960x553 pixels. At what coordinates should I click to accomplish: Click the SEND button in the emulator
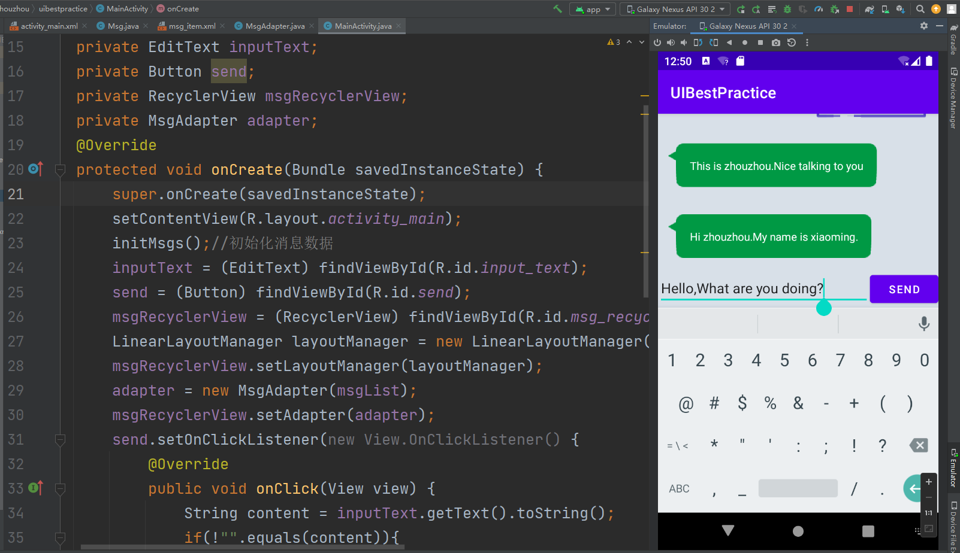[x=904, y=290]
